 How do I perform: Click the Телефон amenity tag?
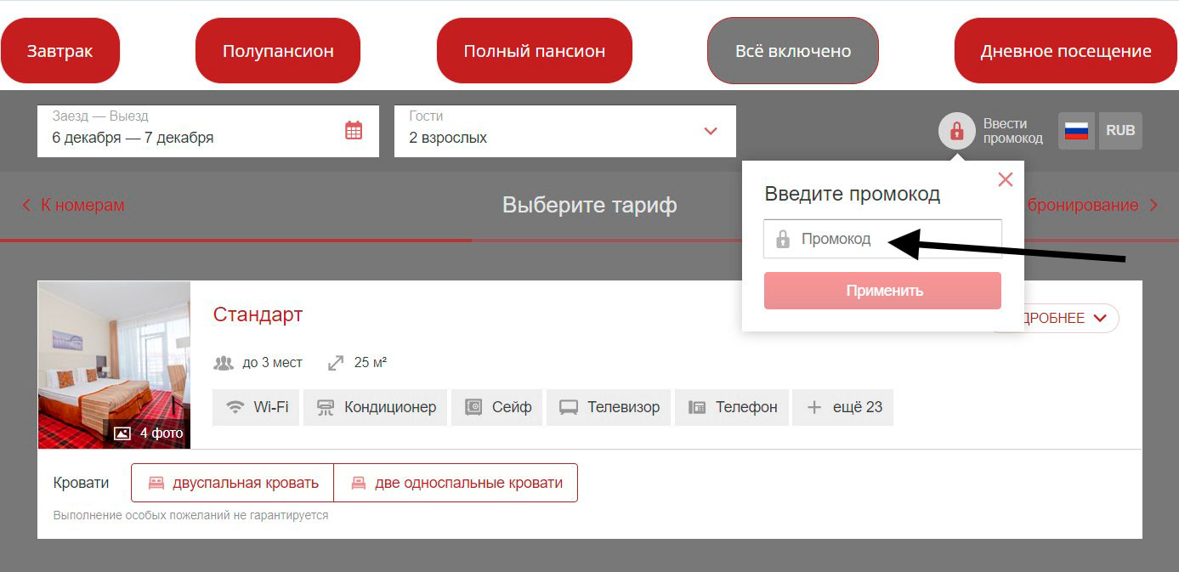point(732,407)
